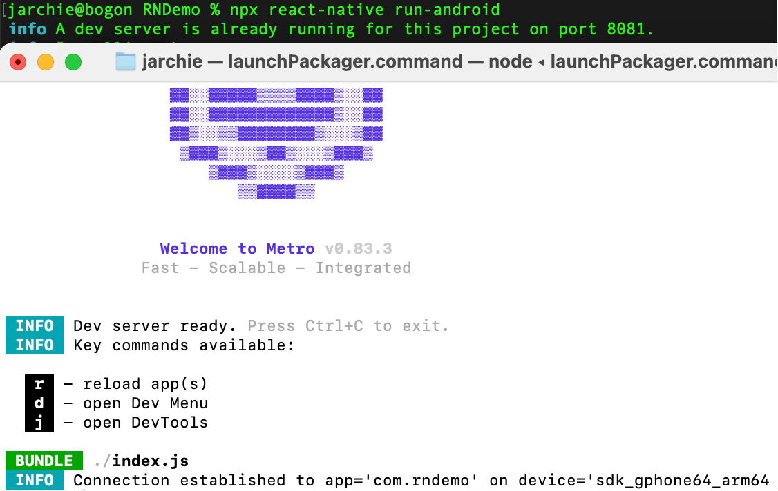Click the 'Connection established to app' line
The width and height of the screenshot is (778, 491).
421,480
